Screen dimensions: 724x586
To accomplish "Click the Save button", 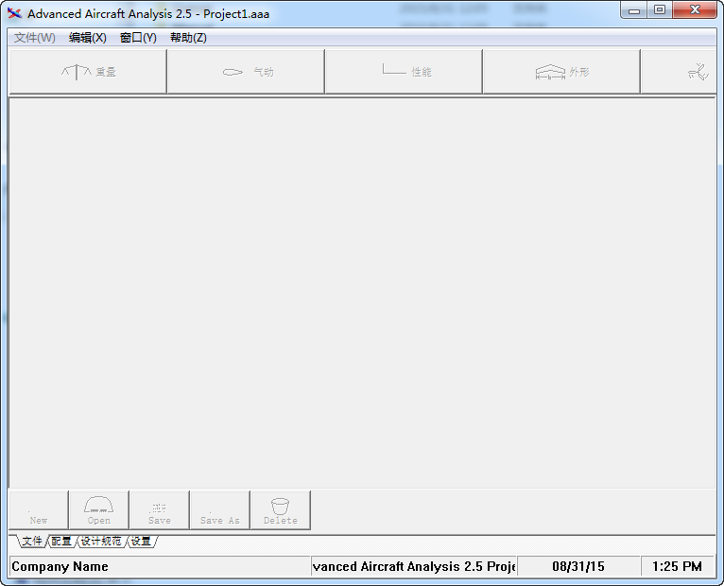I will 160,510.
